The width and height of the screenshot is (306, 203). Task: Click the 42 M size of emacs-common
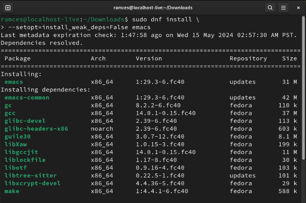(x=290, y=98)
